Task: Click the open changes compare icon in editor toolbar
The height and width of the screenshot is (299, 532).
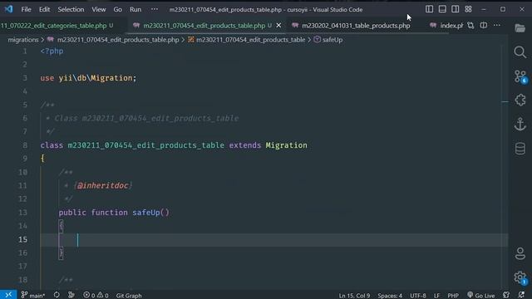Action: tap(470, 26)
